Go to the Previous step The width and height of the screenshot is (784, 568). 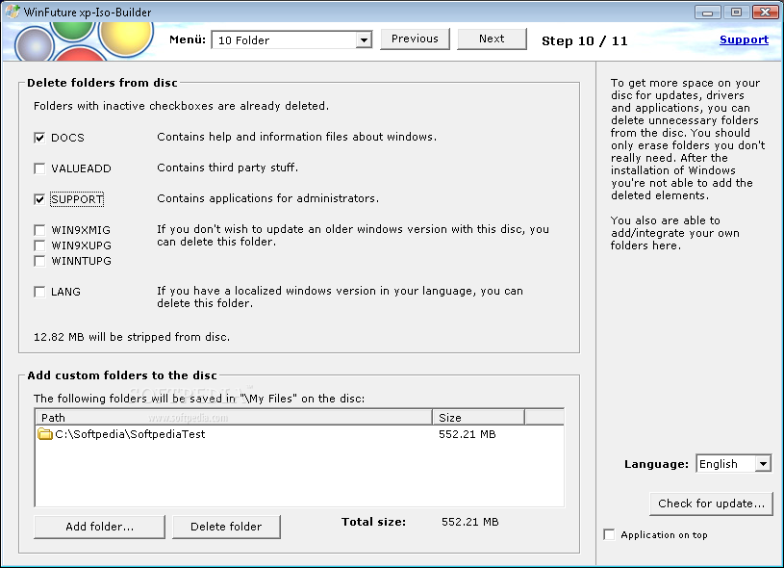[415, 39]
